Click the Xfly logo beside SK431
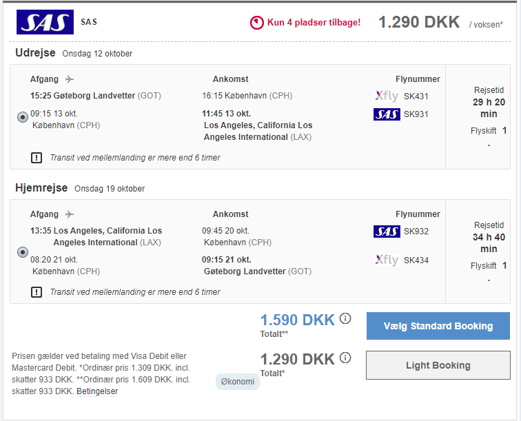 click(387, 96)
